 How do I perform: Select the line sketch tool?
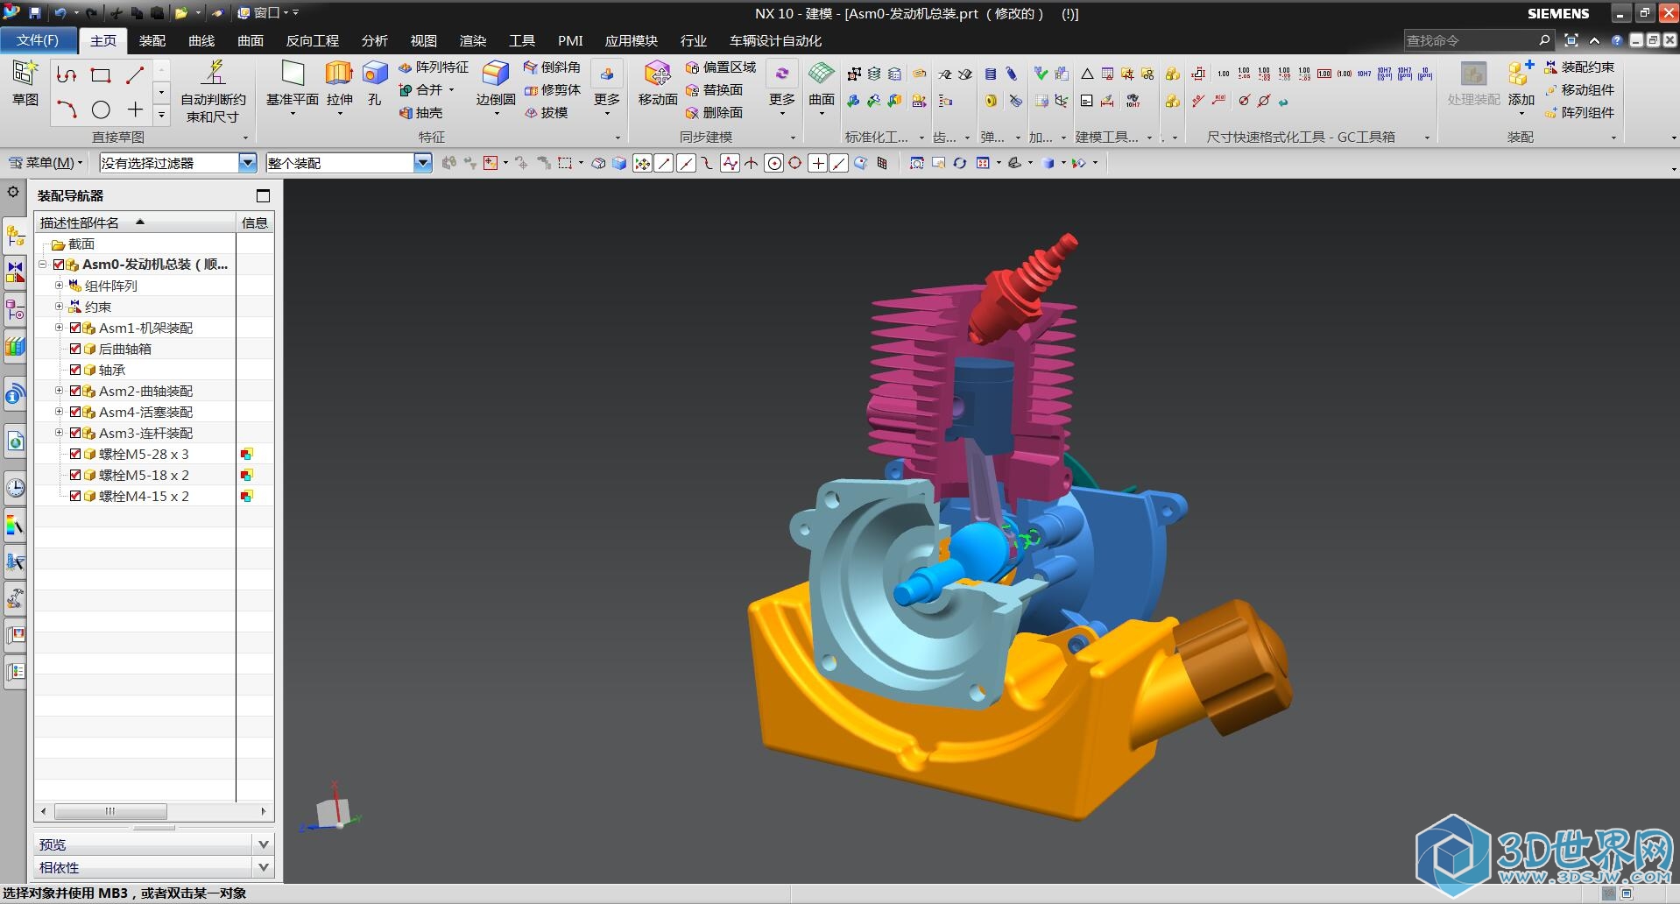[x=135, y=75]
